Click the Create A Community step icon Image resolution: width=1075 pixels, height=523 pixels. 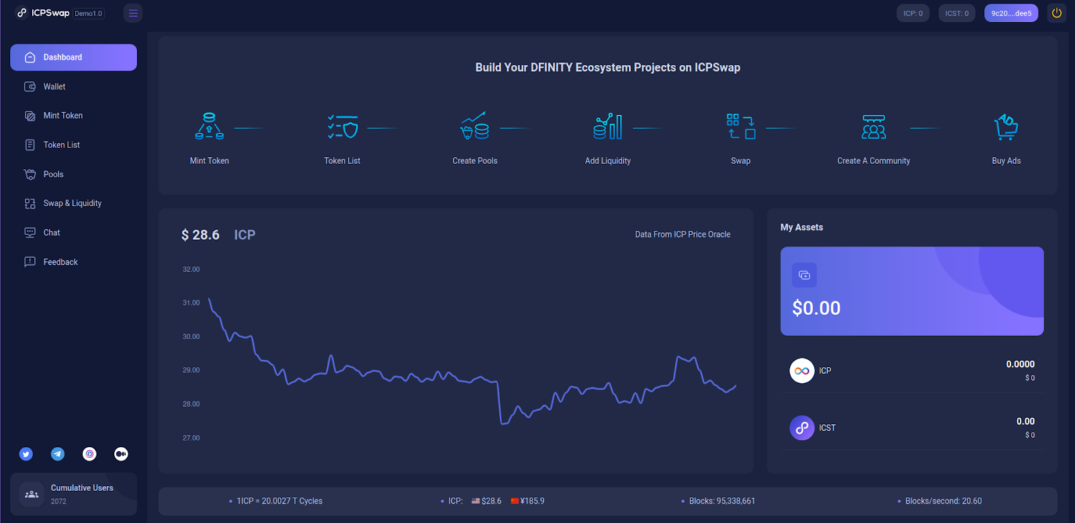873,126
